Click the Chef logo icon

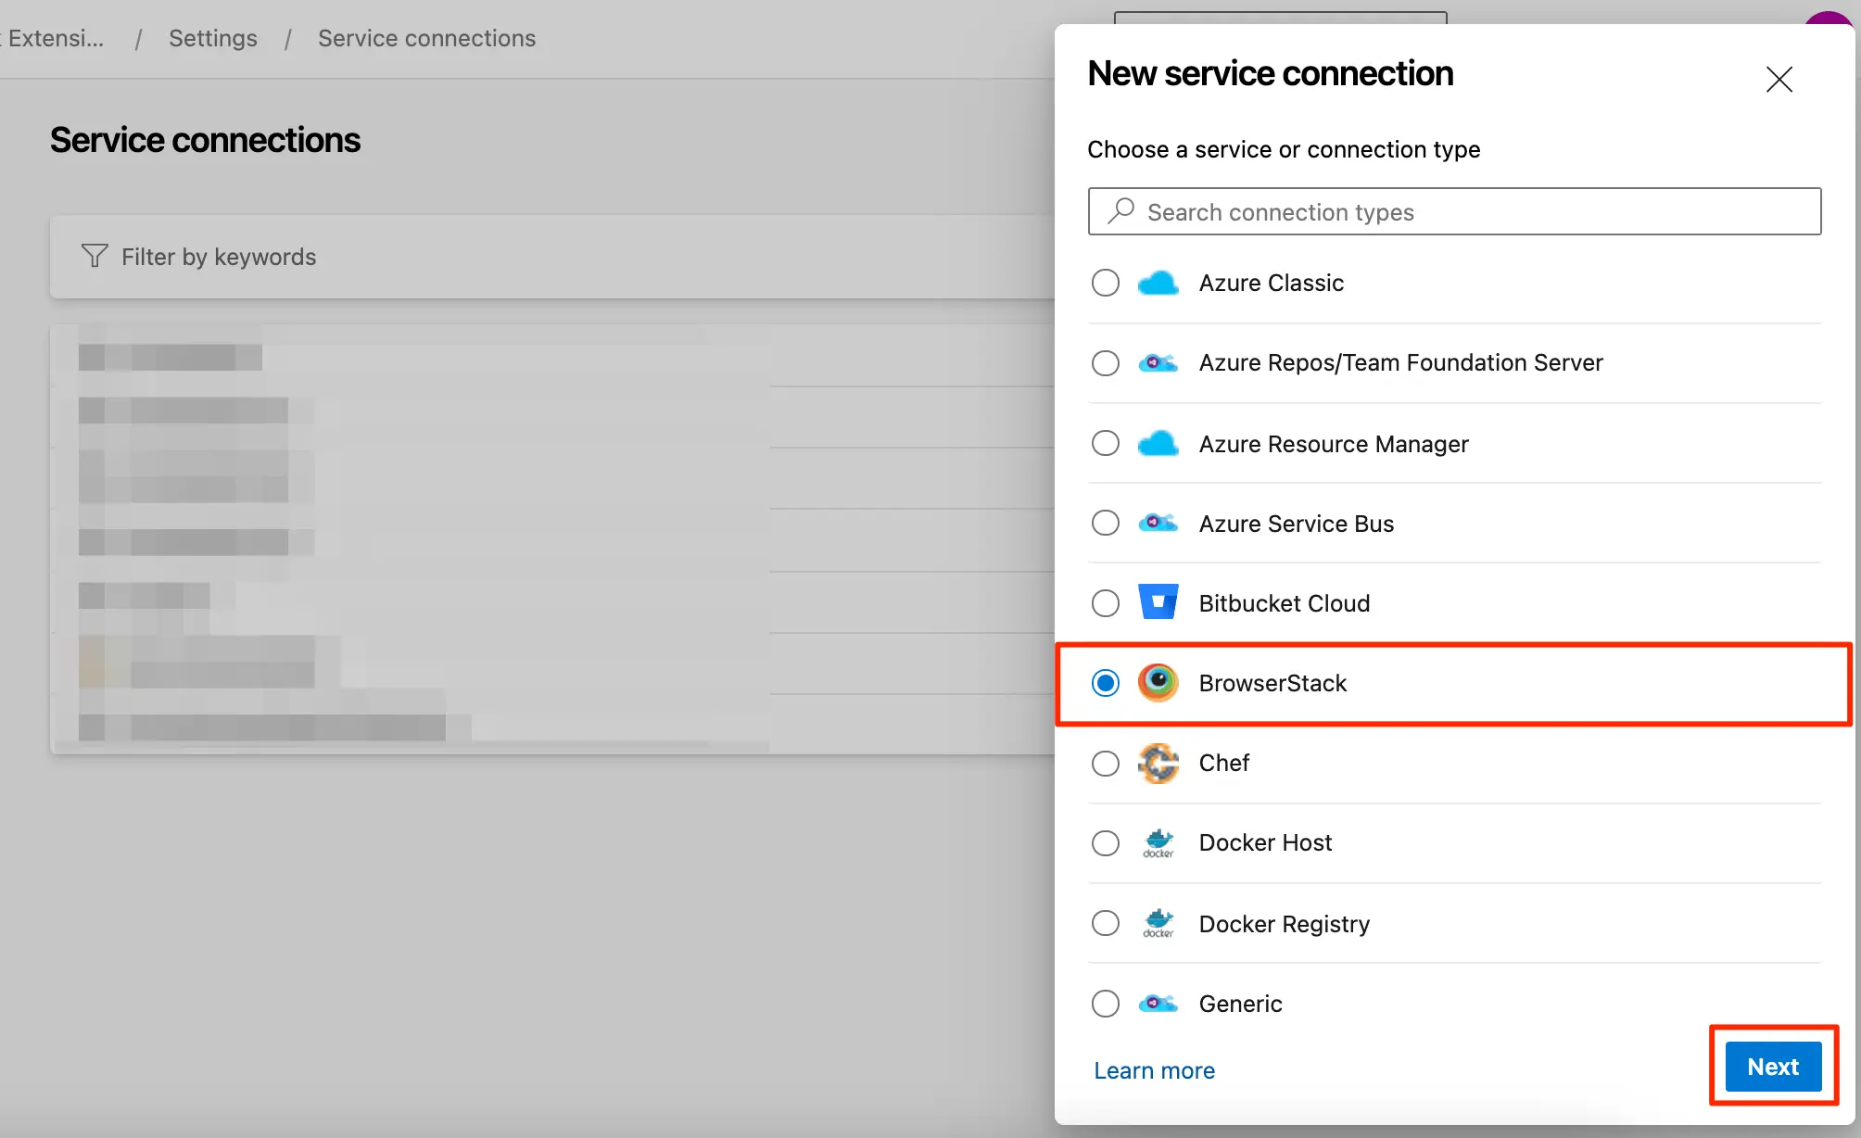[x=1158, y=764]
